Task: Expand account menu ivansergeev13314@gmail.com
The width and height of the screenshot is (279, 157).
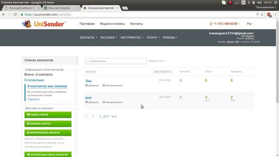Action: pos(231,33)
